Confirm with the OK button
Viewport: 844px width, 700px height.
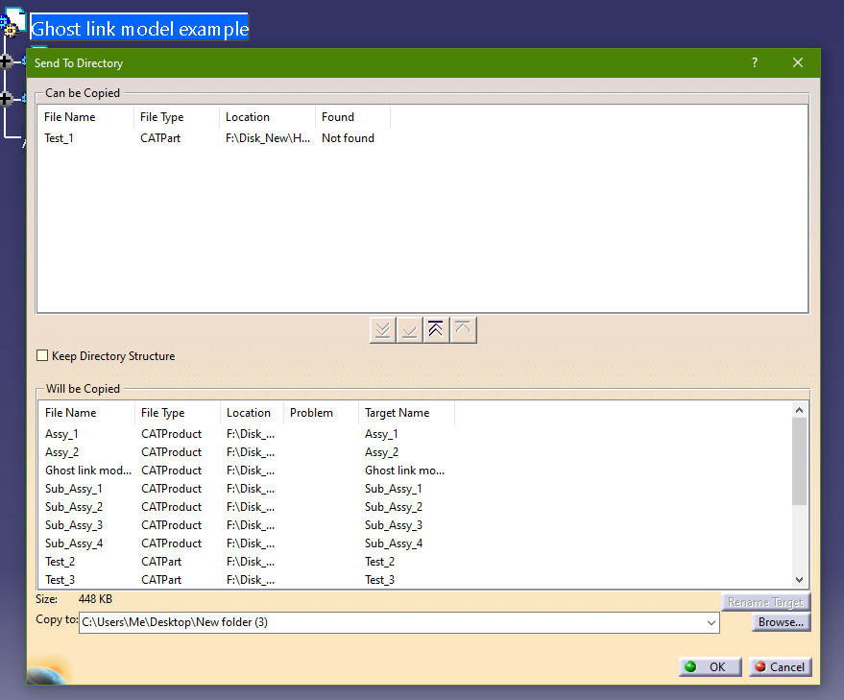(x=710, y=667)
